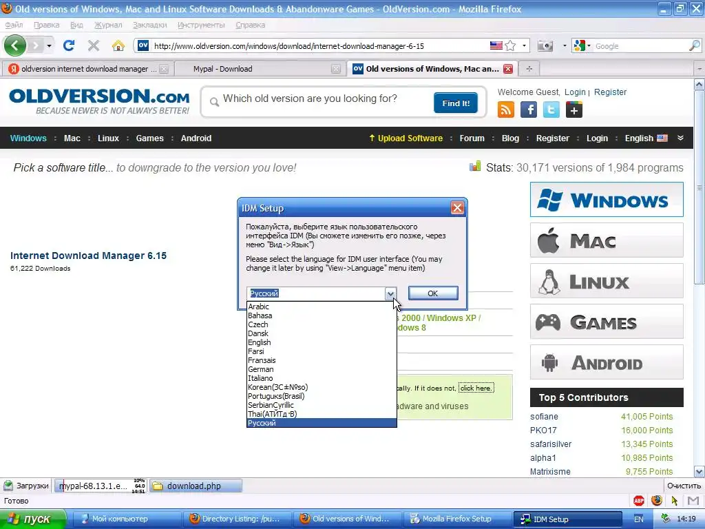
Task: Open the back/forward history dropdown arrow
Action: coord(49,46)
